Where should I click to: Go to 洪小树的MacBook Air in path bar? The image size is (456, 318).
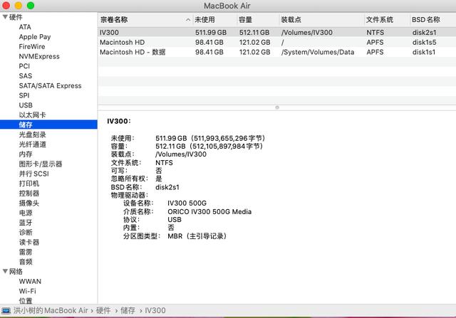[51, 311]
